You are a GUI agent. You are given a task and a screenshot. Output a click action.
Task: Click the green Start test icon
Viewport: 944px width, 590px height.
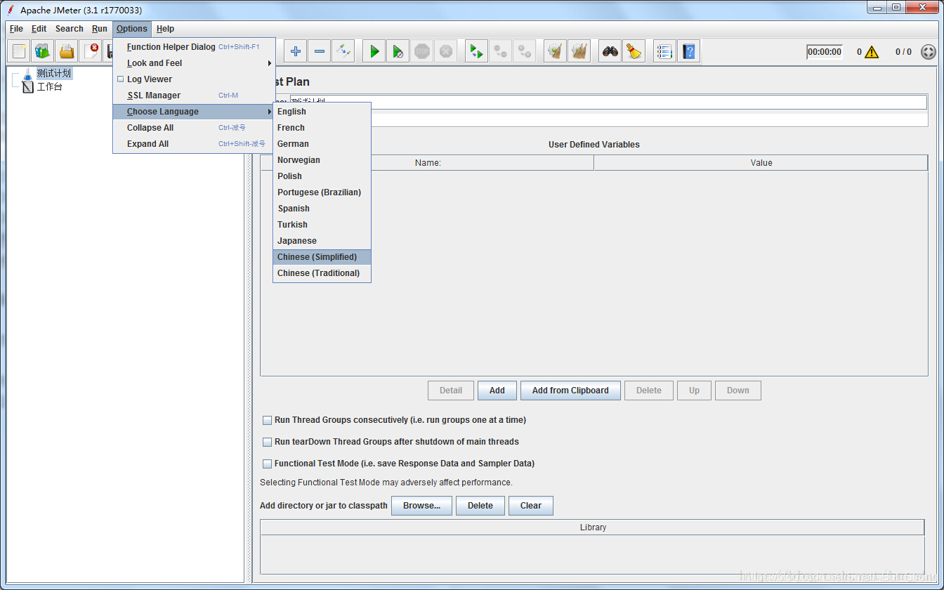tap(374, 51)
